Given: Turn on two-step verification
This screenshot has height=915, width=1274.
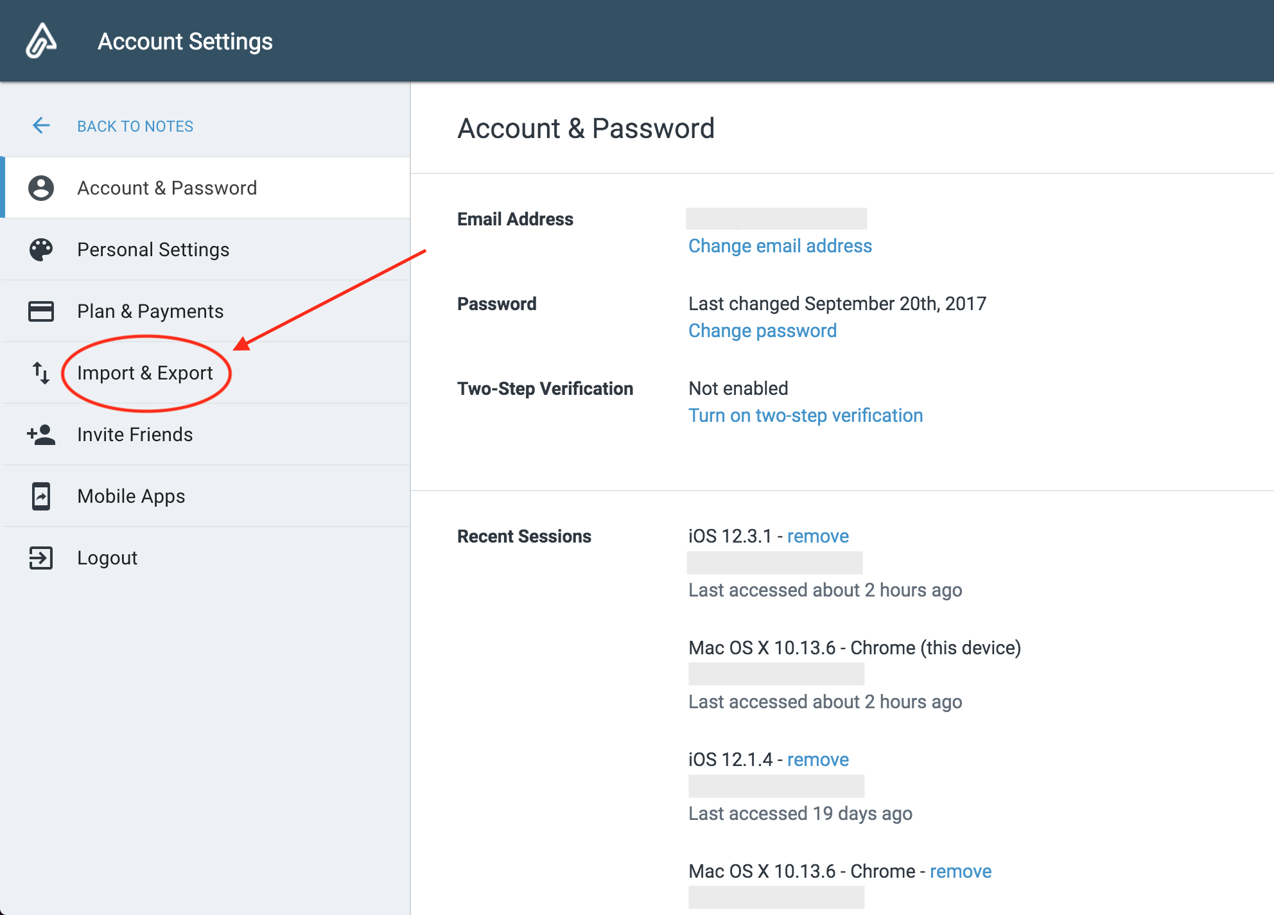Looking at the screenshot, I should coord(805,415).
